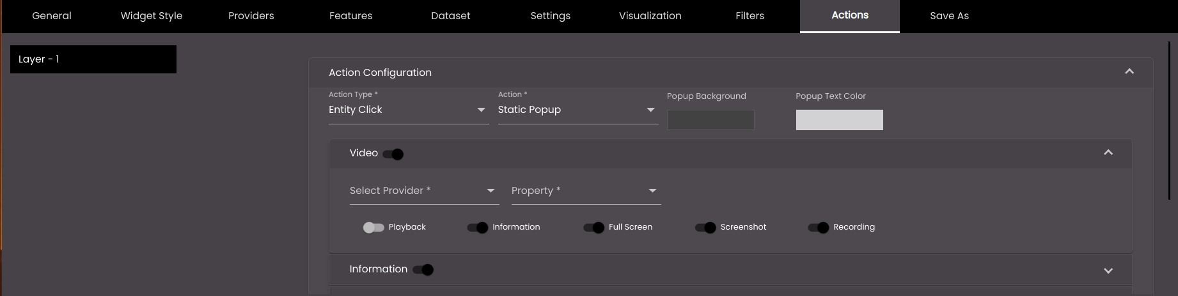Select the Dataset tab
The image size is (1178, 296).
[x=451, y=16]
